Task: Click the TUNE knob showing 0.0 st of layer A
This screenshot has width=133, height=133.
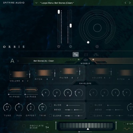Action: [7, 107]
